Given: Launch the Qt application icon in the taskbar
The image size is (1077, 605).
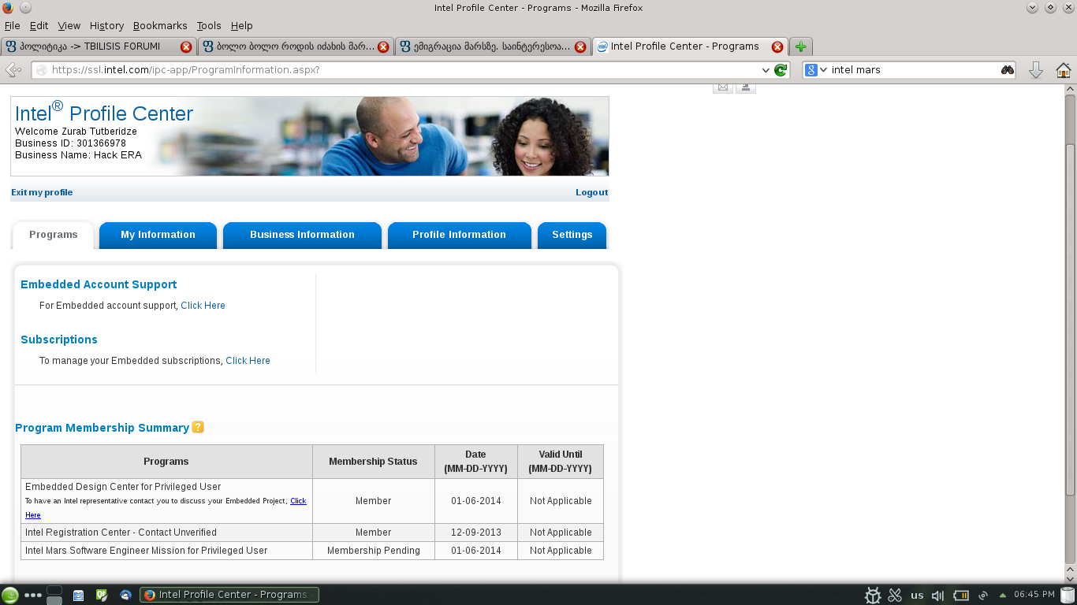Looking at the screenshot, I should coord(102,596).
